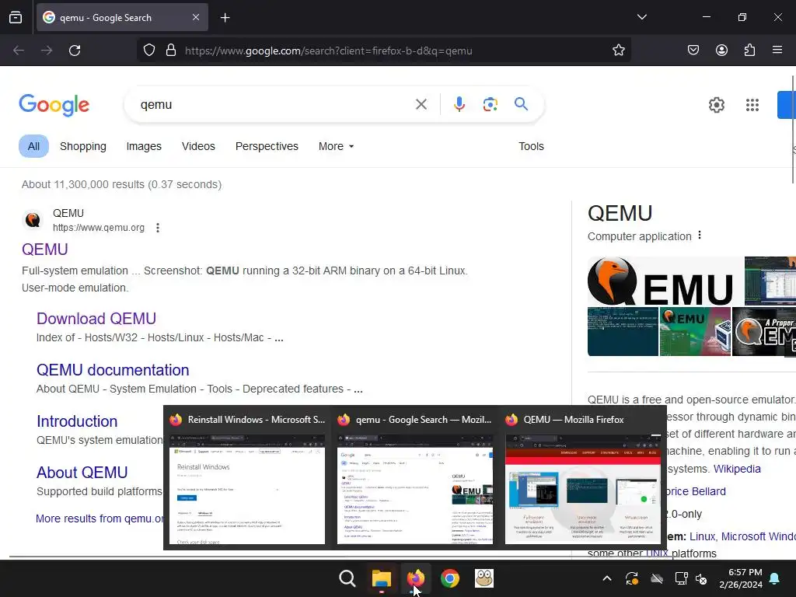
Task: Search by image with Google Lens
Action: (490, 105)
